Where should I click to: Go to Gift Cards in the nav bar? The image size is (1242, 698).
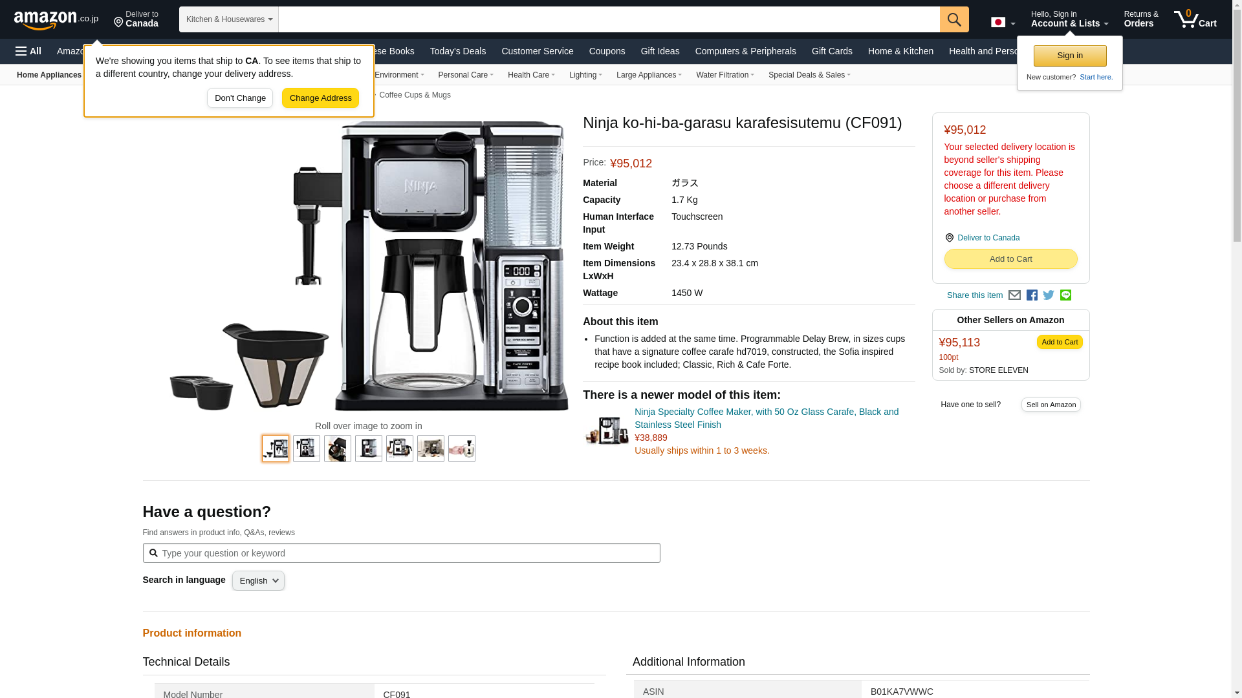tap(832, 51)
